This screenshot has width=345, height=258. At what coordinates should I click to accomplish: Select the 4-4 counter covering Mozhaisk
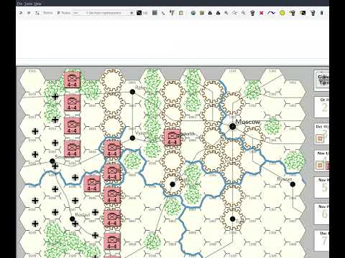[172, 138]
